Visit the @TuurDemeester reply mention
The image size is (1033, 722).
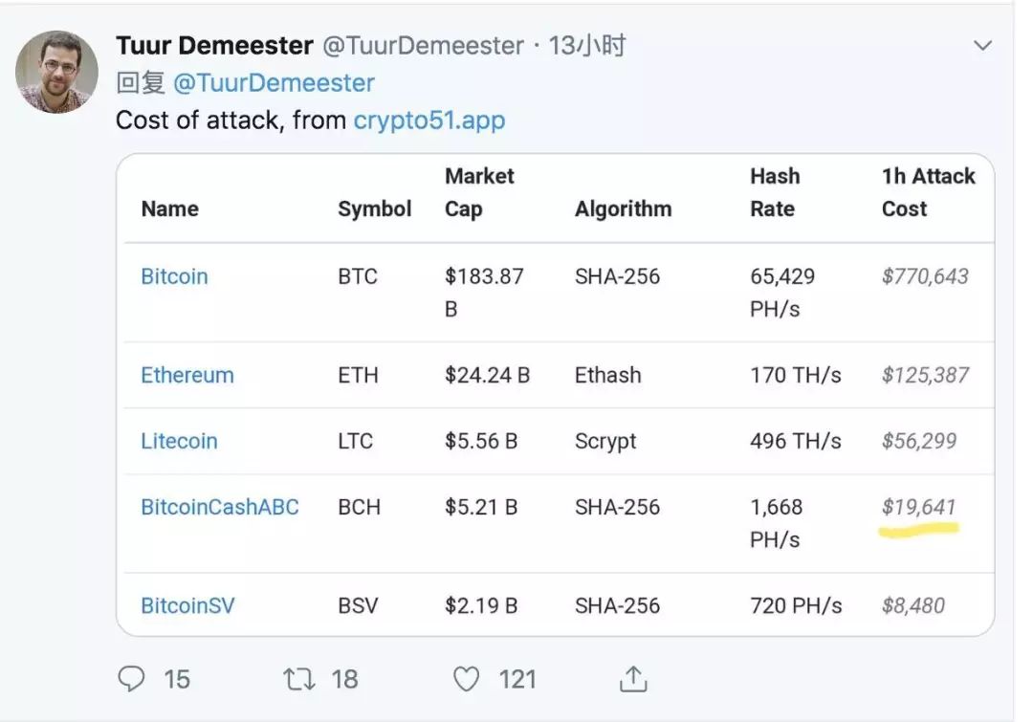tap(274, 83)
